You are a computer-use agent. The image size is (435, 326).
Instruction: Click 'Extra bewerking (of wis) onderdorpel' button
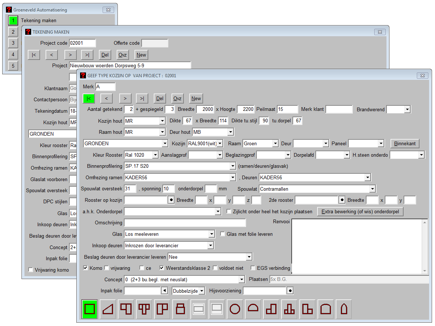[x=360, y=212]
